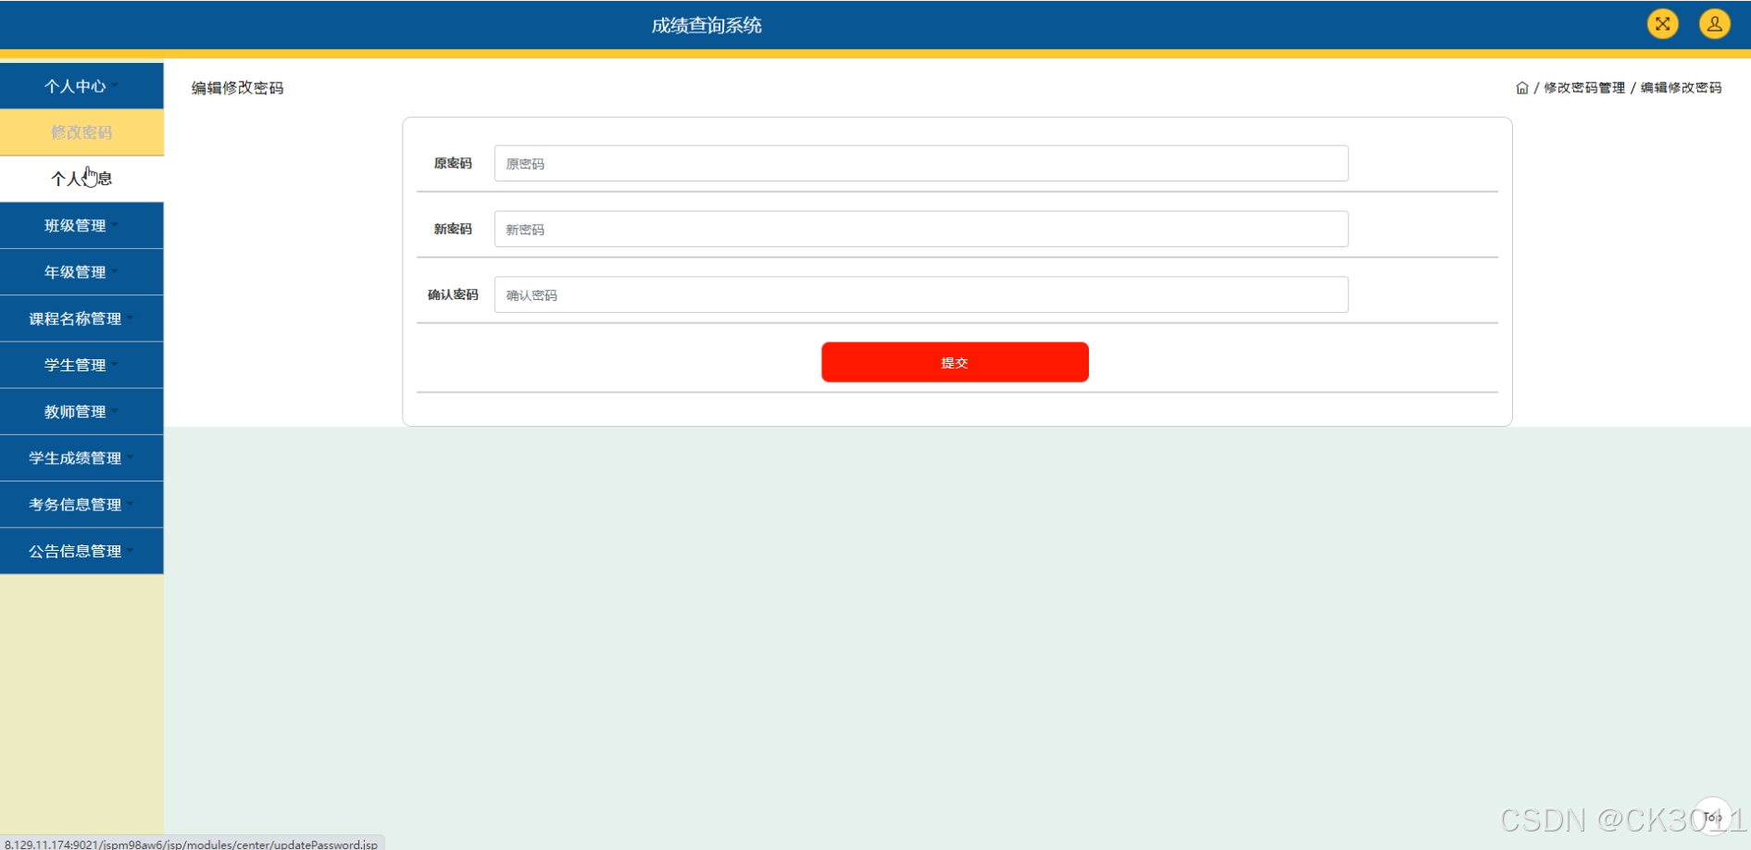Image resolution: width=1751 pixels, height=850 pixels.
Task: Click 修改密码管理 breadcrumb link
Action: [1583, 88]
